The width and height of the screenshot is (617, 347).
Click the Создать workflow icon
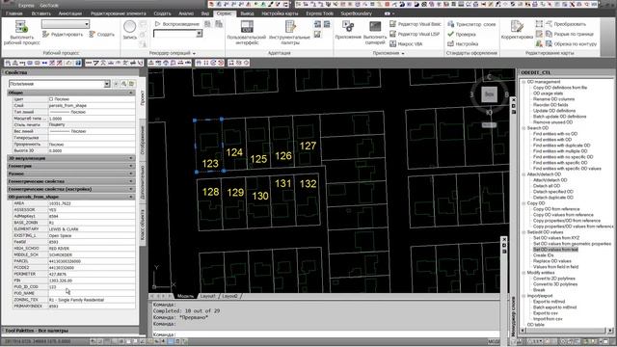point(93,35)
